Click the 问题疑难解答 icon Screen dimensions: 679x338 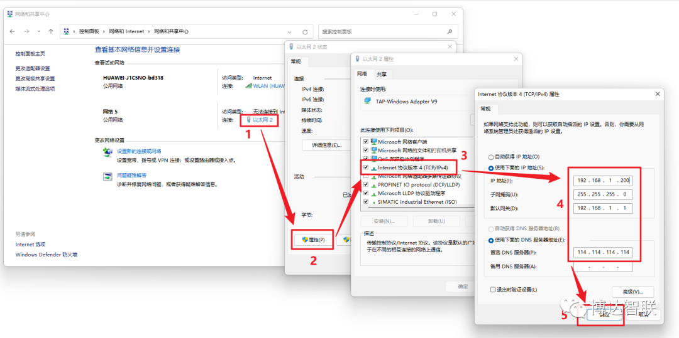[108, 176]
